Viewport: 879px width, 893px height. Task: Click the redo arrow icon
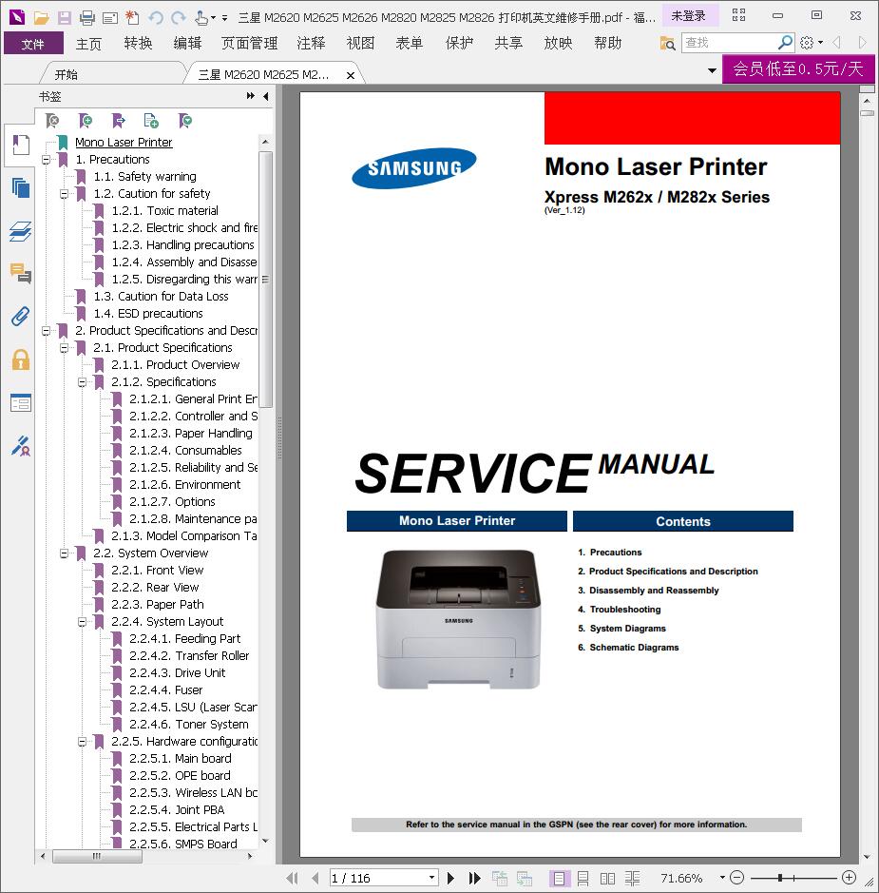[179, 18]
